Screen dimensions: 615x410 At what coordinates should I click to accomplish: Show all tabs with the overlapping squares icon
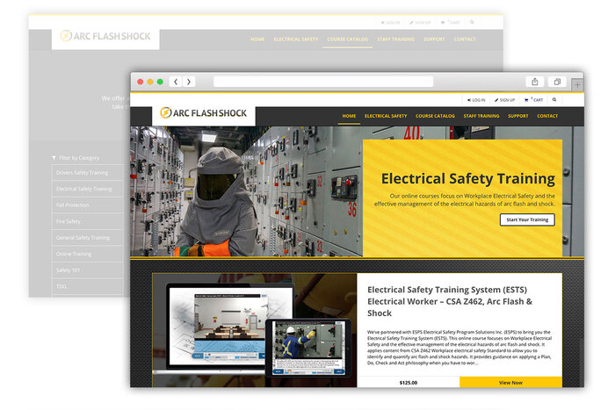557,82
